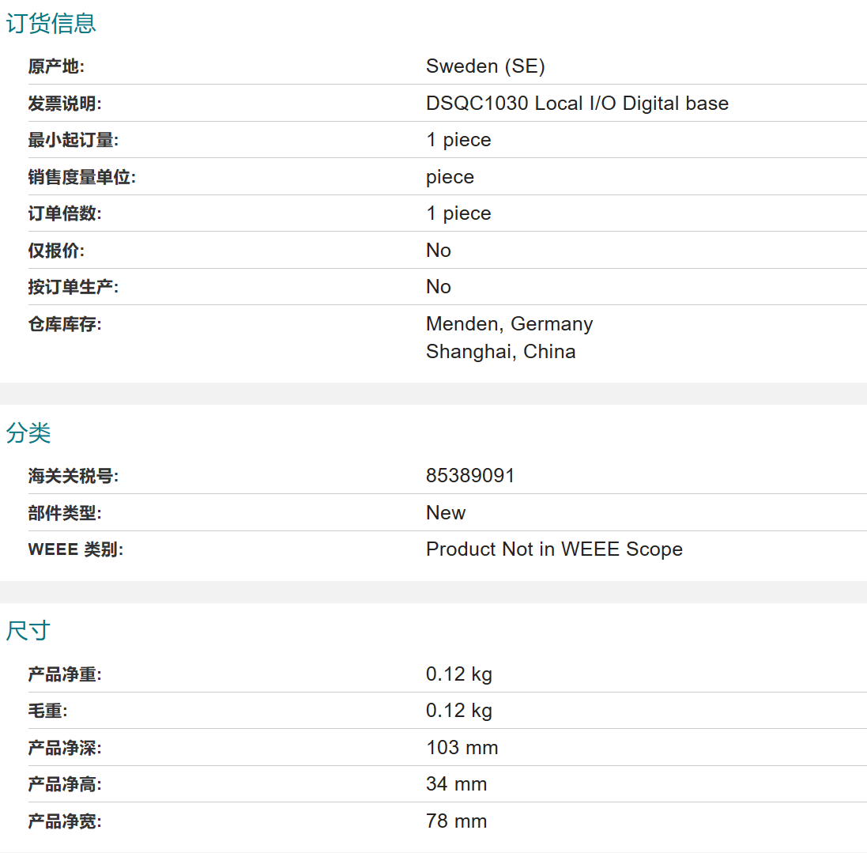
Task: Select the 34 mm height value
Action: click(x=457, y=784)
